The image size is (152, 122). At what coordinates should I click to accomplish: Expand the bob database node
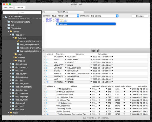[6, 25]
